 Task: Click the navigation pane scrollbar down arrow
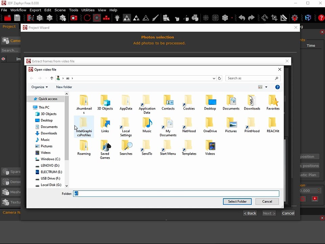[67, 186]
